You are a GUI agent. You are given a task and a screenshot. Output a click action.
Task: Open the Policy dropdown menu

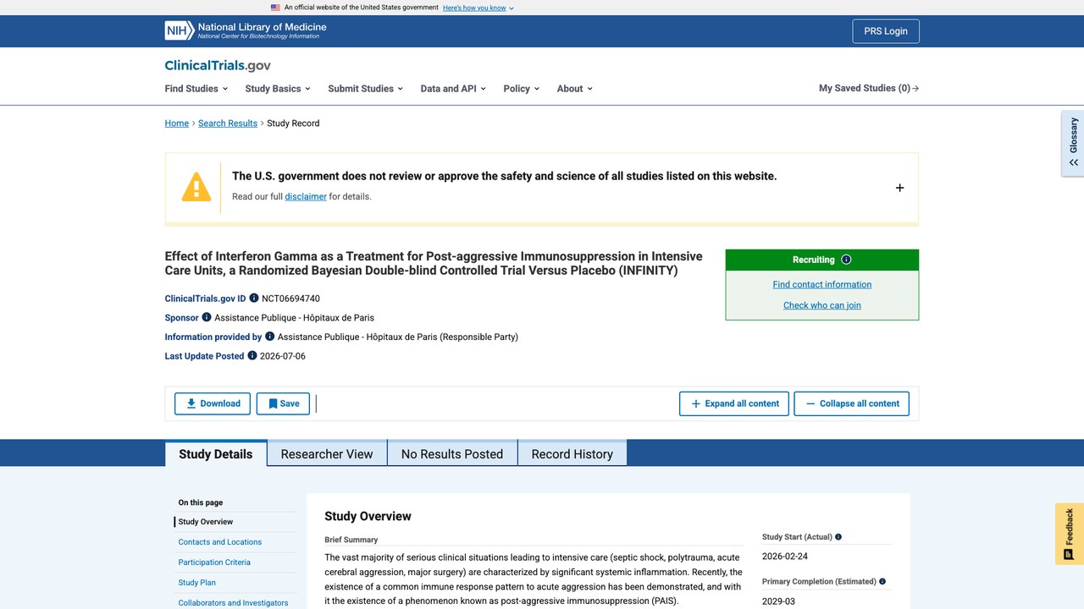[x=522, y=89]
